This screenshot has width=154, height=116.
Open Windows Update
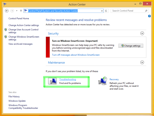click(17, 101)
